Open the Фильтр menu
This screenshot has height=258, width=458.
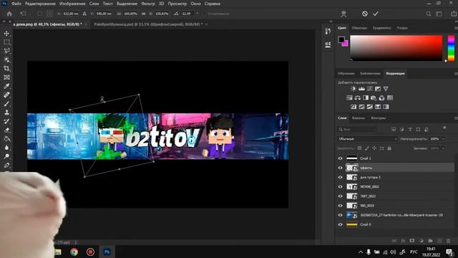coord(148,4)
